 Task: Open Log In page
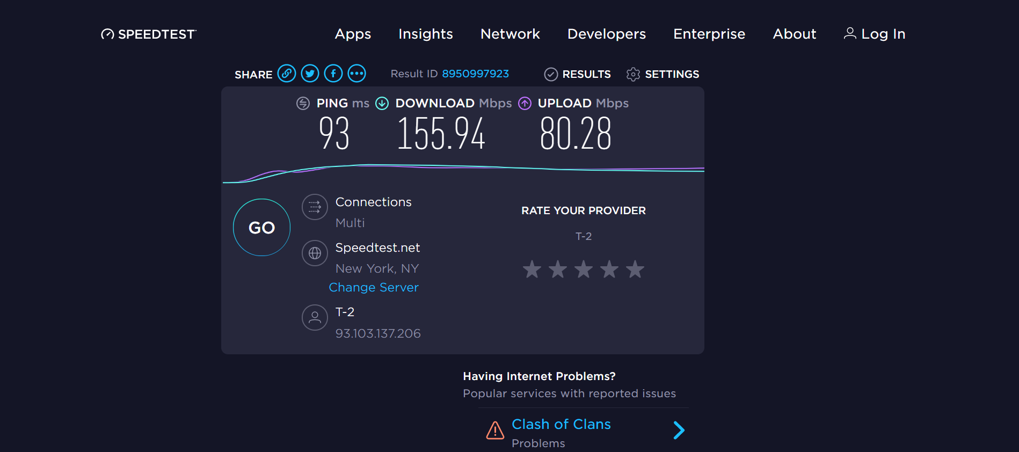coord(875,34)
